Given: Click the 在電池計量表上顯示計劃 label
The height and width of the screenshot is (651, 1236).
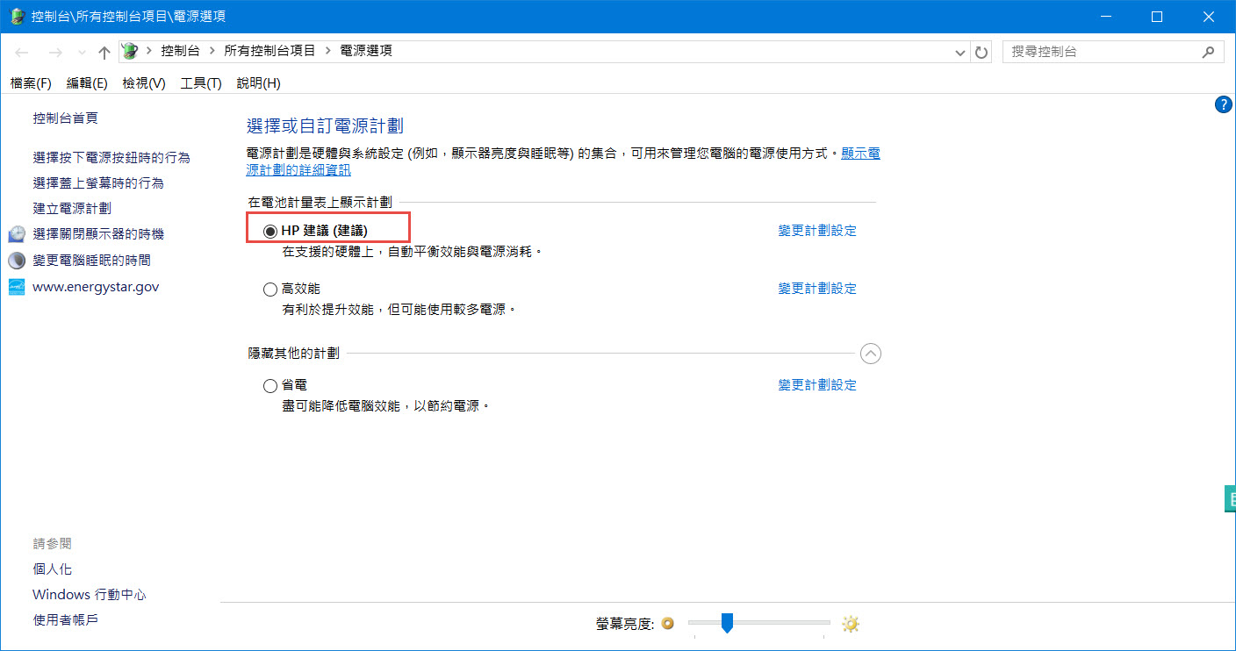Looking at the screenshot, I should click(x=320, y=203).
